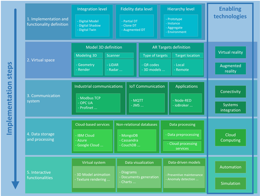Select the '2. Virtual space' label
The width and height of the screenshot is (260, 196).
coord(41,60)
